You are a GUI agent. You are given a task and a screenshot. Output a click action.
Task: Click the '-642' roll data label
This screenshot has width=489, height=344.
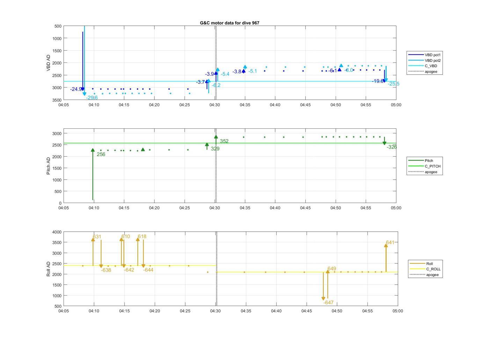(129, 270)
